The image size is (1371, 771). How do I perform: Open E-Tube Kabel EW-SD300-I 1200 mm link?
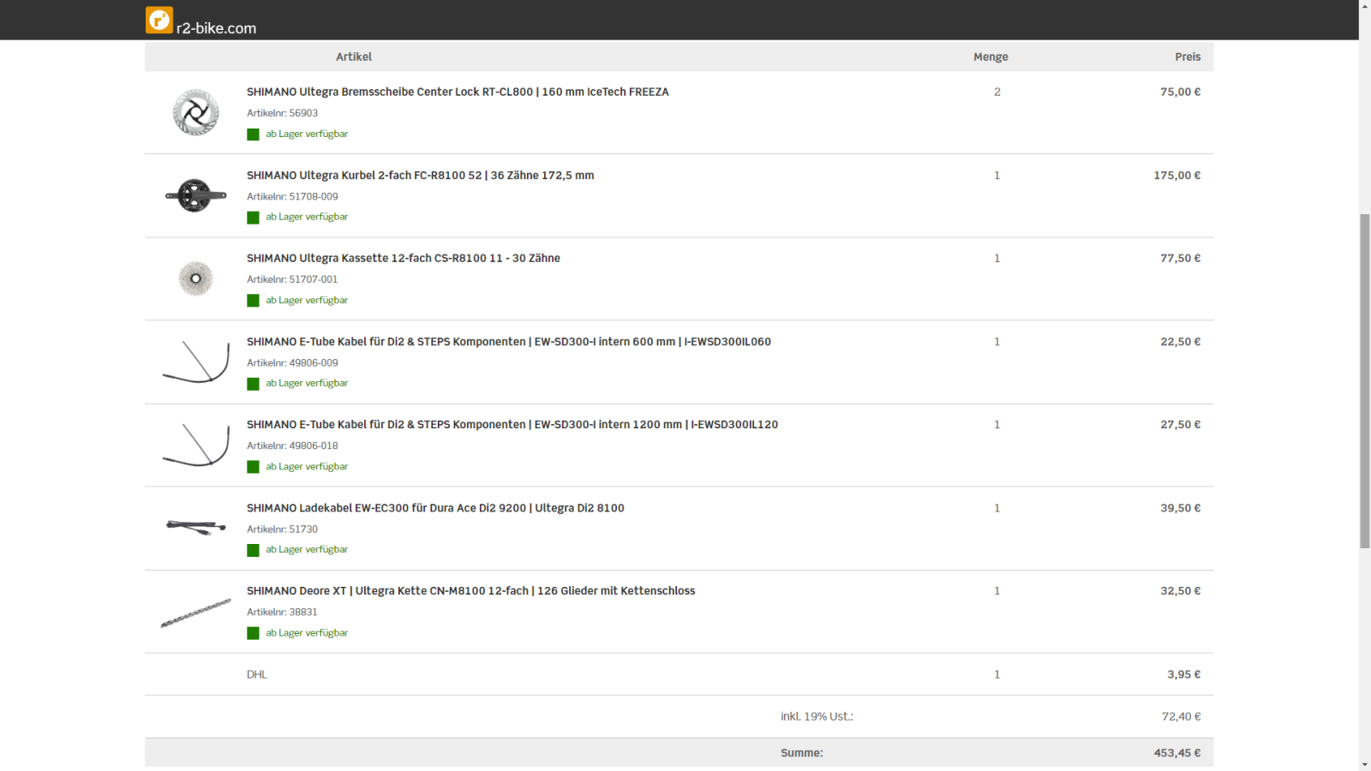click(512, 425)
